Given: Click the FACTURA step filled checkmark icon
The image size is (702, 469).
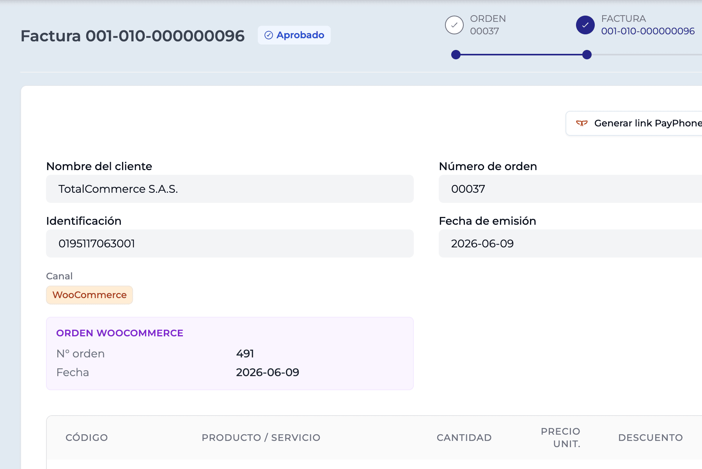Looking at the screenshot, I should (x=585, y=25).
